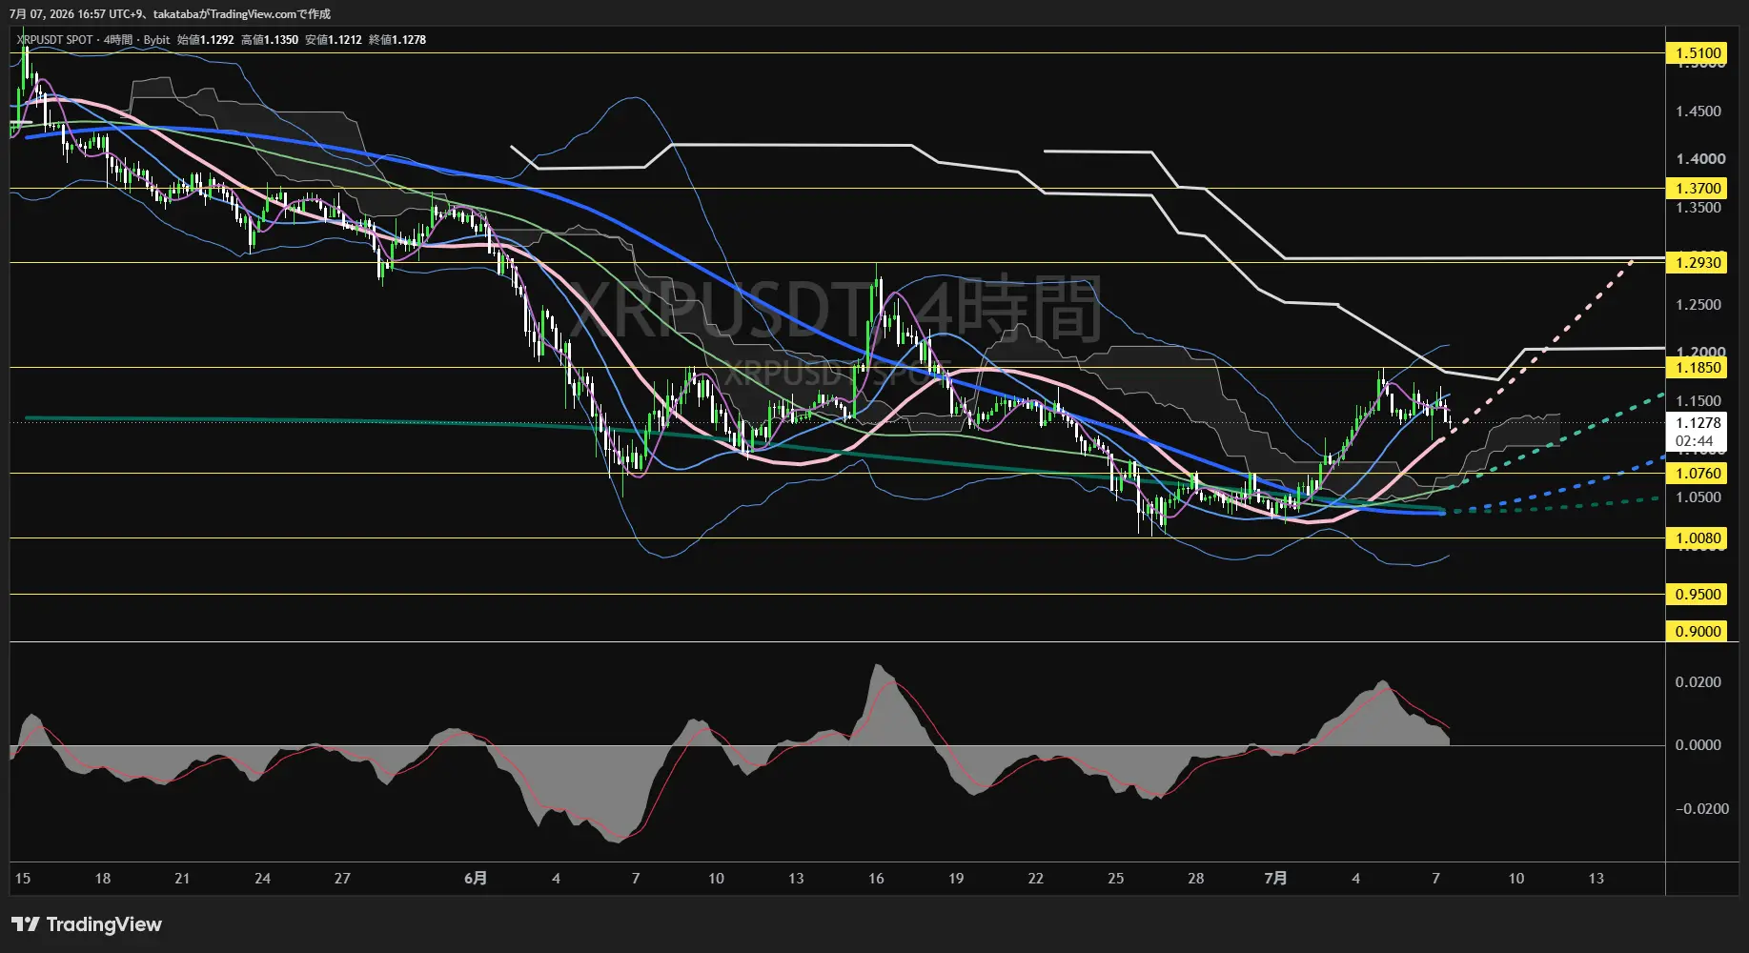Click the 1.2500 price axis value

(x=1698, y=305)
